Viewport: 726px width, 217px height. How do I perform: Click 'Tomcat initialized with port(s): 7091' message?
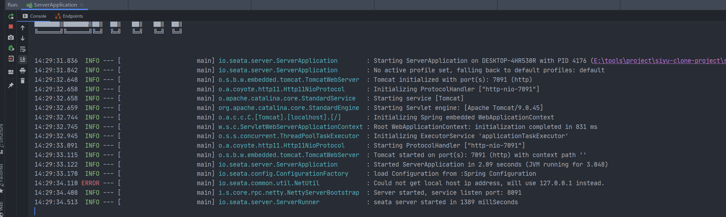[x=453, y=80]
